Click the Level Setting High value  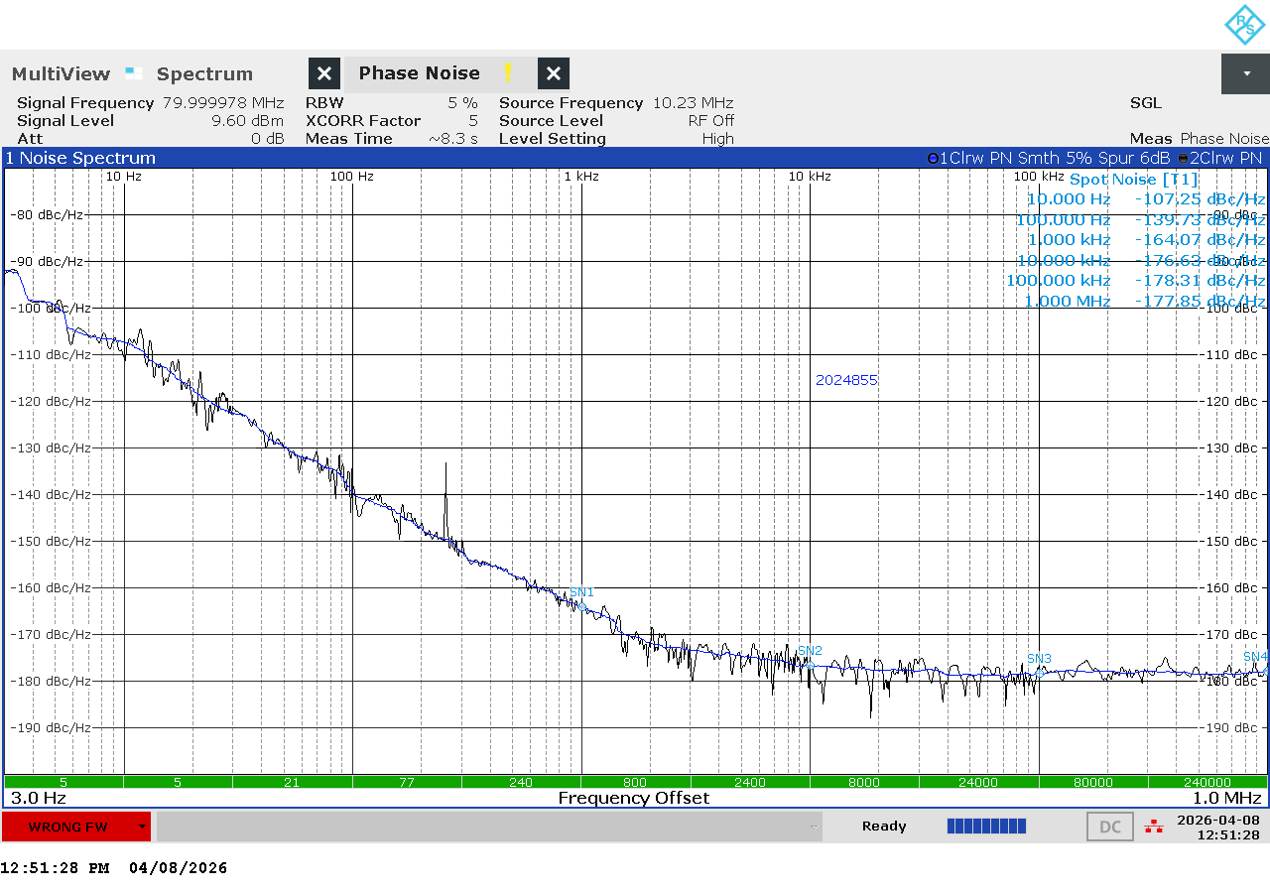pos(718,139)
